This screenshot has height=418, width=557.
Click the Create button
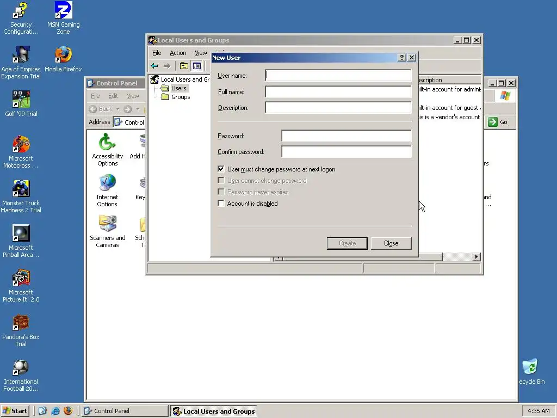click(x=347, y=243)
